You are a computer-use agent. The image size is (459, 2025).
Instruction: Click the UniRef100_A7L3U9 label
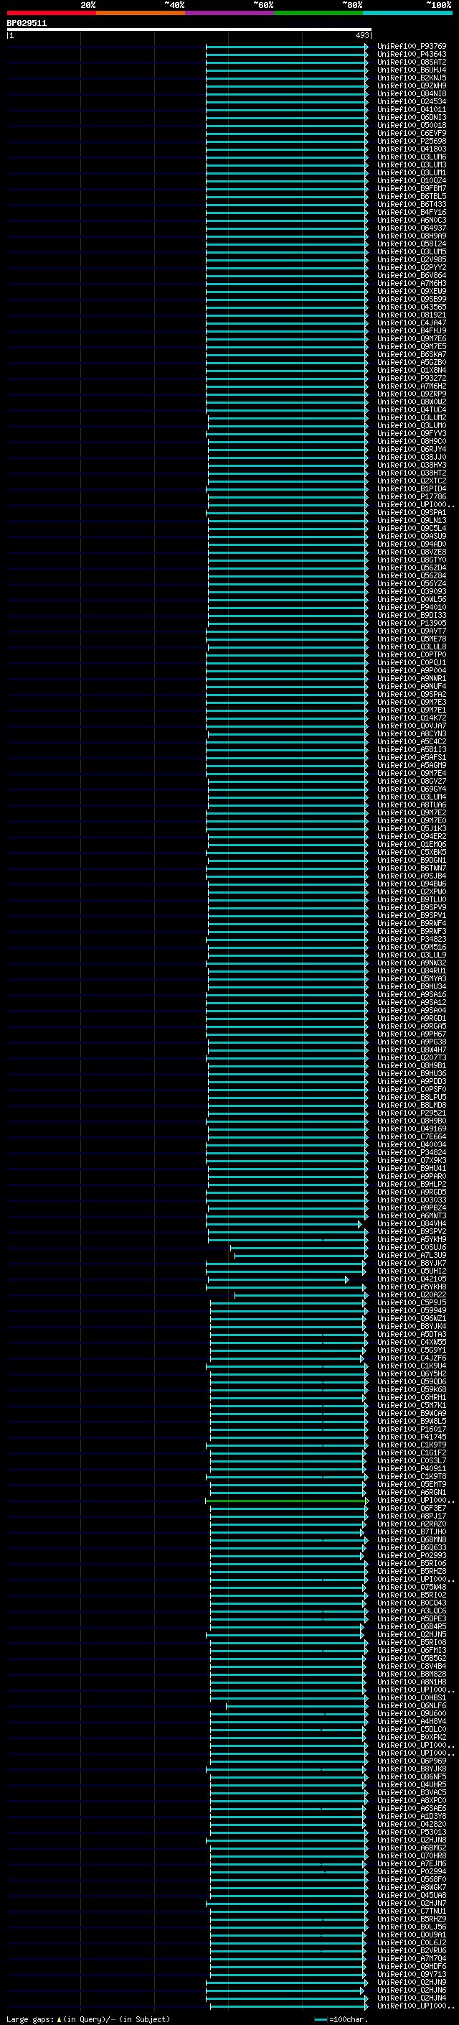click(x=412, y=1256)
